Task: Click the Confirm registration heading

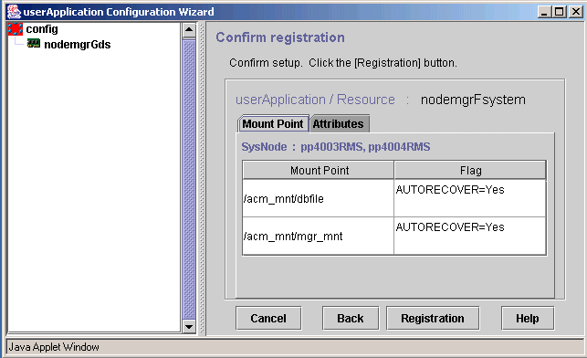Action: [x=280, y=37]
